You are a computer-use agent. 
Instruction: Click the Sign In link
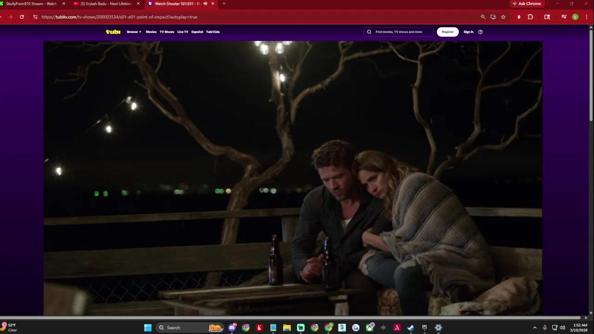click(468, 32)
